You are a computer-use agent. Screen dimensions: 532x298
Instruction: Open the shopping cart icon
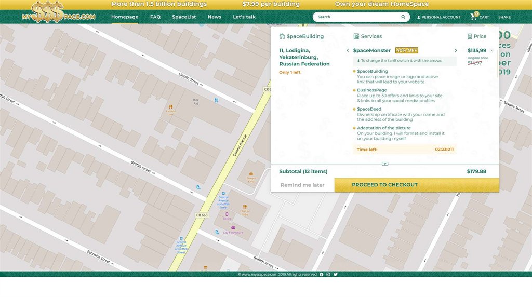473,17
